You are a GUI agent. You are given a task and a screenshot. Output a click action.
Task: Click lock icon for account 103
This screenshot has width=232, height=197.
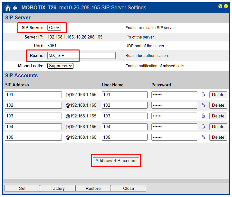point(203,116)
